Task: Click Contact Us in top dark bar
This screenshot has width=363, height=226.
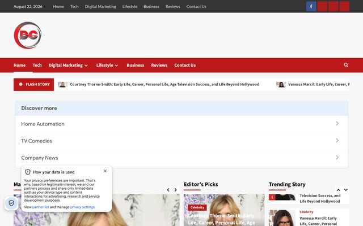Action: click(196, 6)
